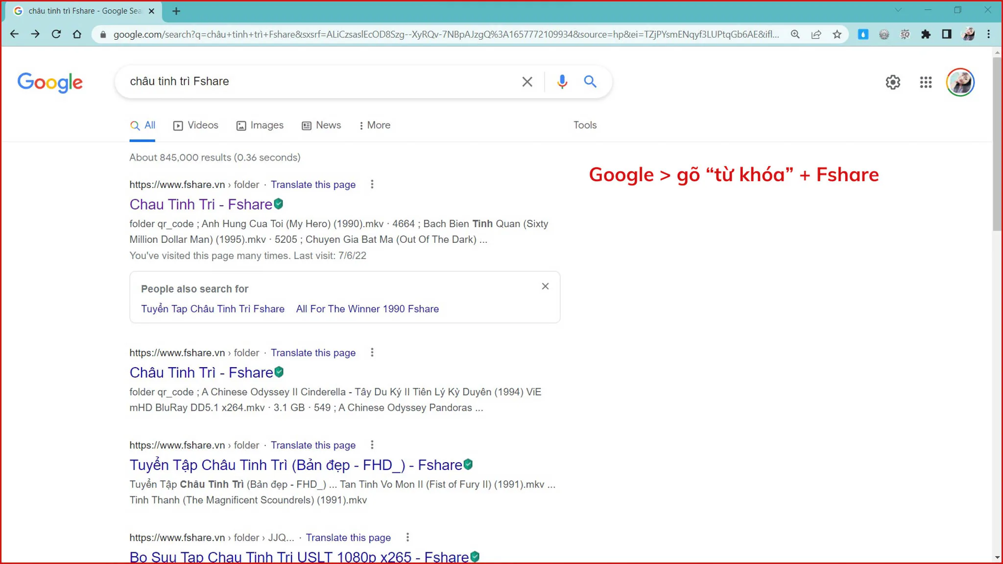Viewport: 1003px width, 564px height.
Task: Open the Google account avatar
Action: click(960, 82)
